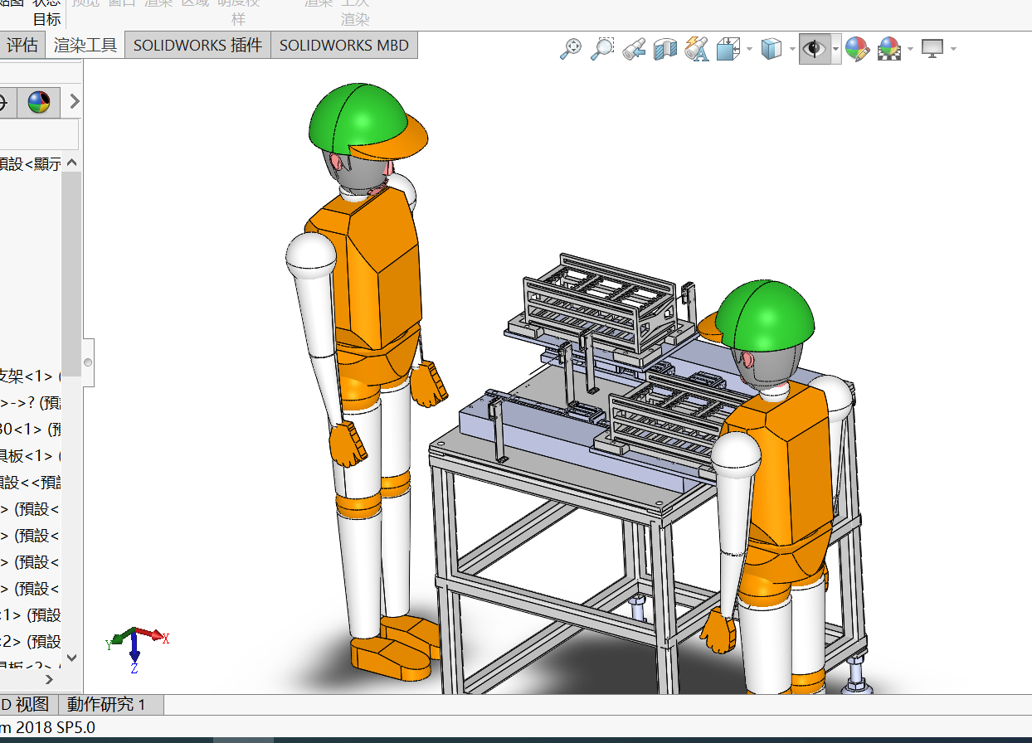This screenshot has width=1032, height=743.
Task: Open the 動作研究 1 bottom tab
Action: [106, 705]
